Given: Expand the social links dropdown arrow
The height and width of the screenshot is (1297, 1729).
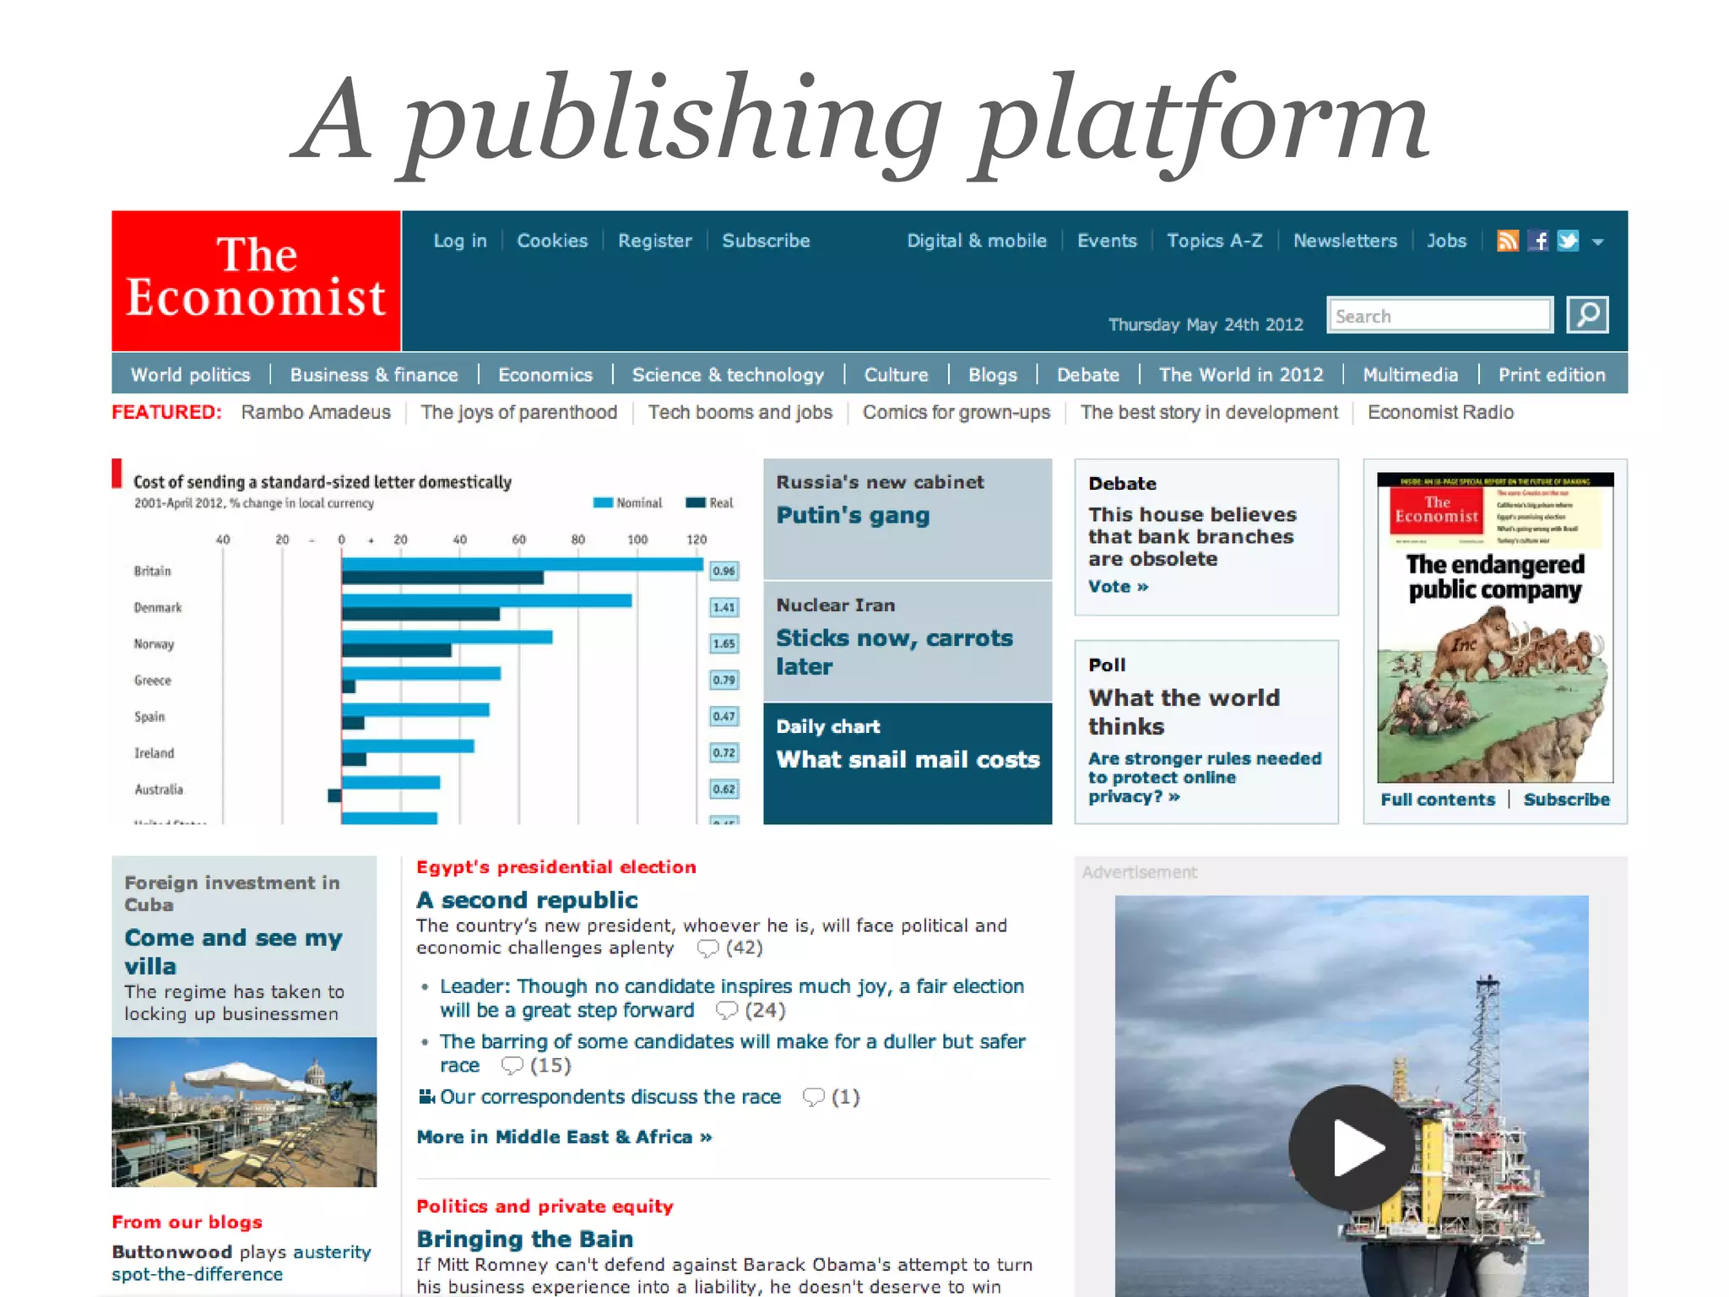Looking at the screenshot, I should (1597, 241).
